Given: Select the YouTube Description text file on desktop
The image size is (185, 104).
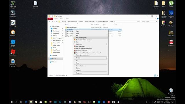Looking at the screenshot, I should [x=36, y=5].
